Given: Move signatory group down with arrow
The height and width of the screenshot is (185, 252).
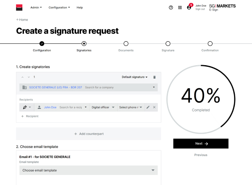Looking at the screenshot, I should [x=29, y=77].
